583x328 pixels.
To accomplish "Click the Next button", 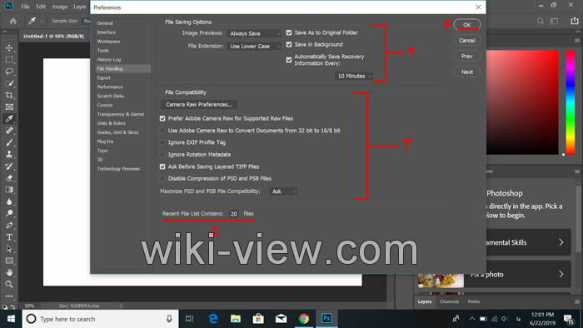I will (x=467, y=72).
